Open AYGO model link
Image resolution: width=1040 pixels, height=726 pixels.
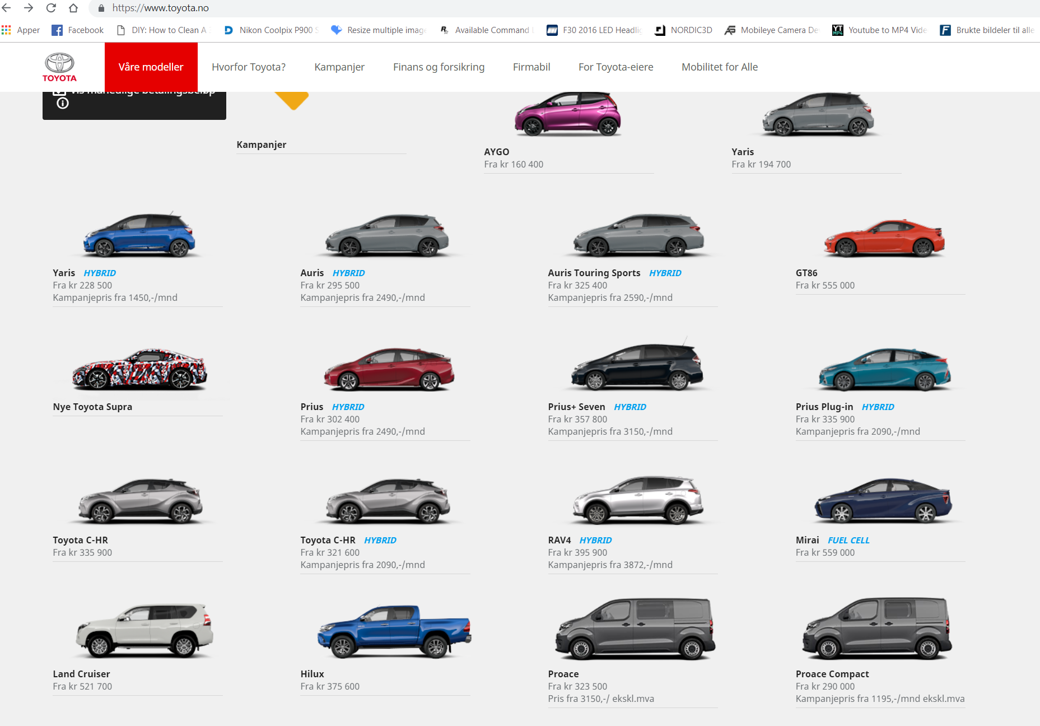[x=497, y=152]
